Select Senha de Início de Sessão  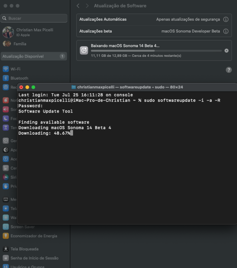(31, 258)
